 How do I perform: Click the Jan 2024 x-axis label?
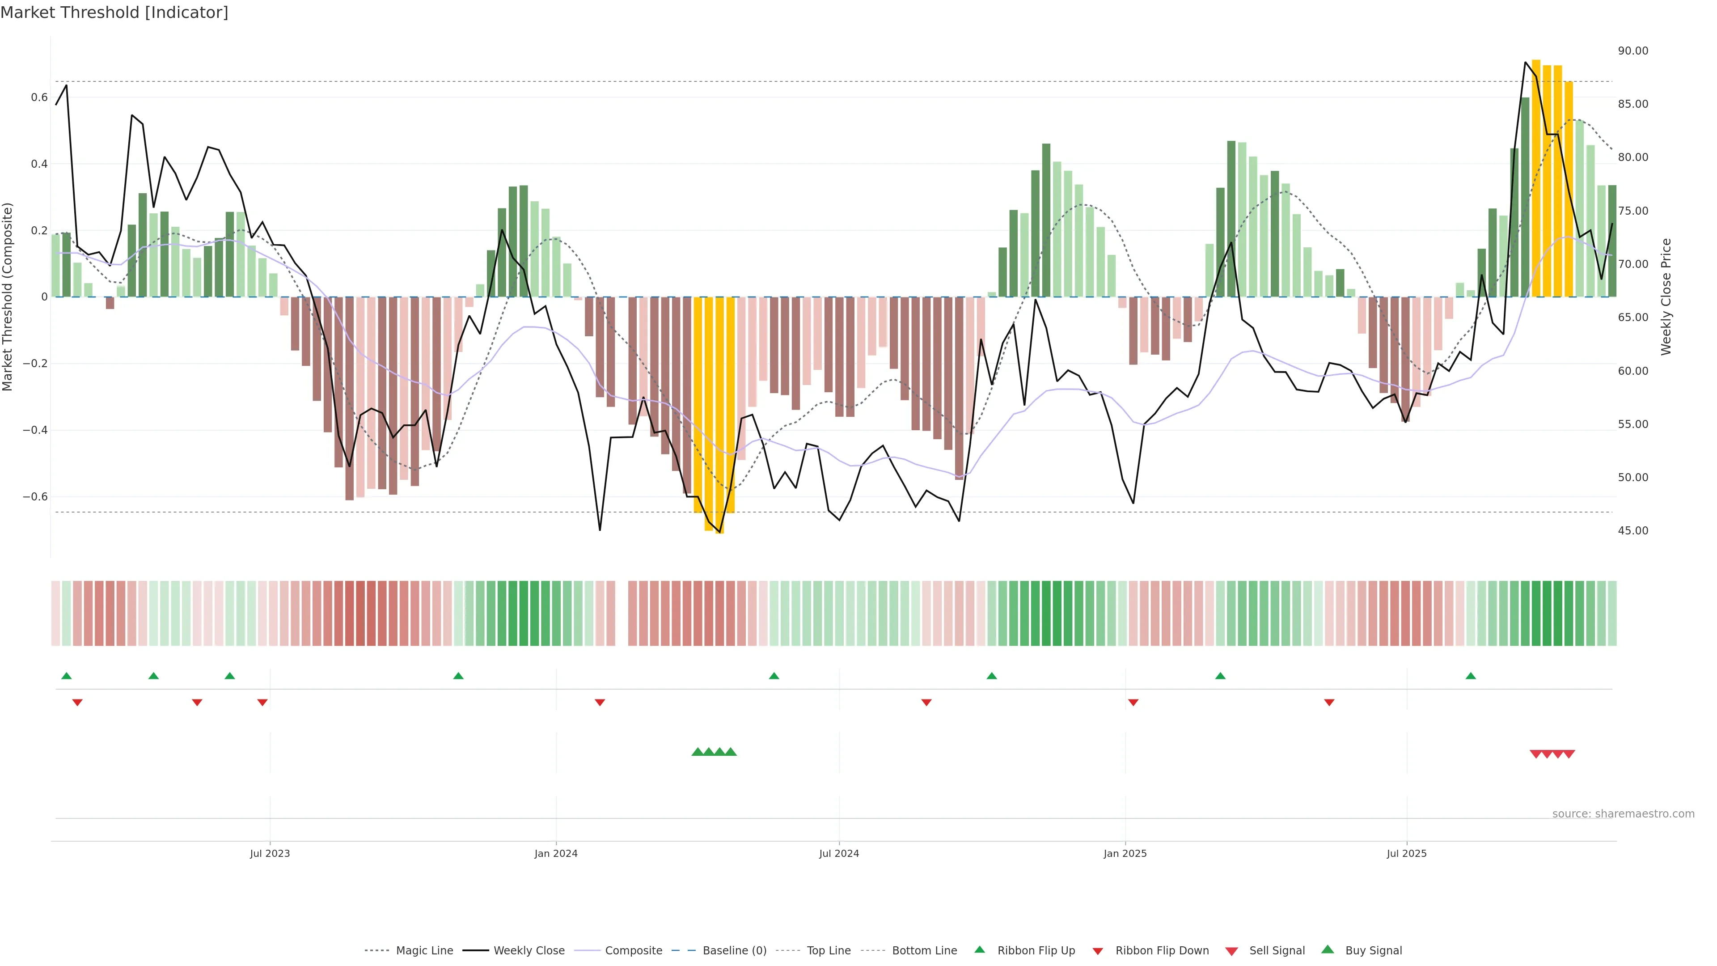tap(556, 853)
